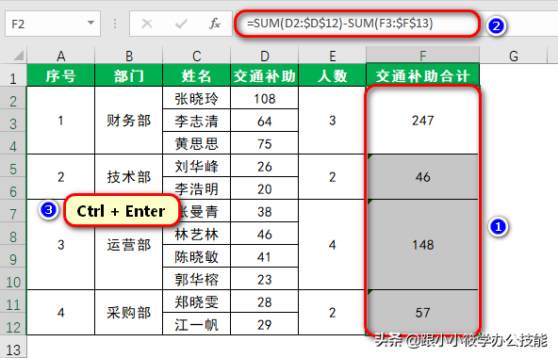
Task: Click the headcount cell for 财务部
Action: pyautogui.click(x=332, y=121)
